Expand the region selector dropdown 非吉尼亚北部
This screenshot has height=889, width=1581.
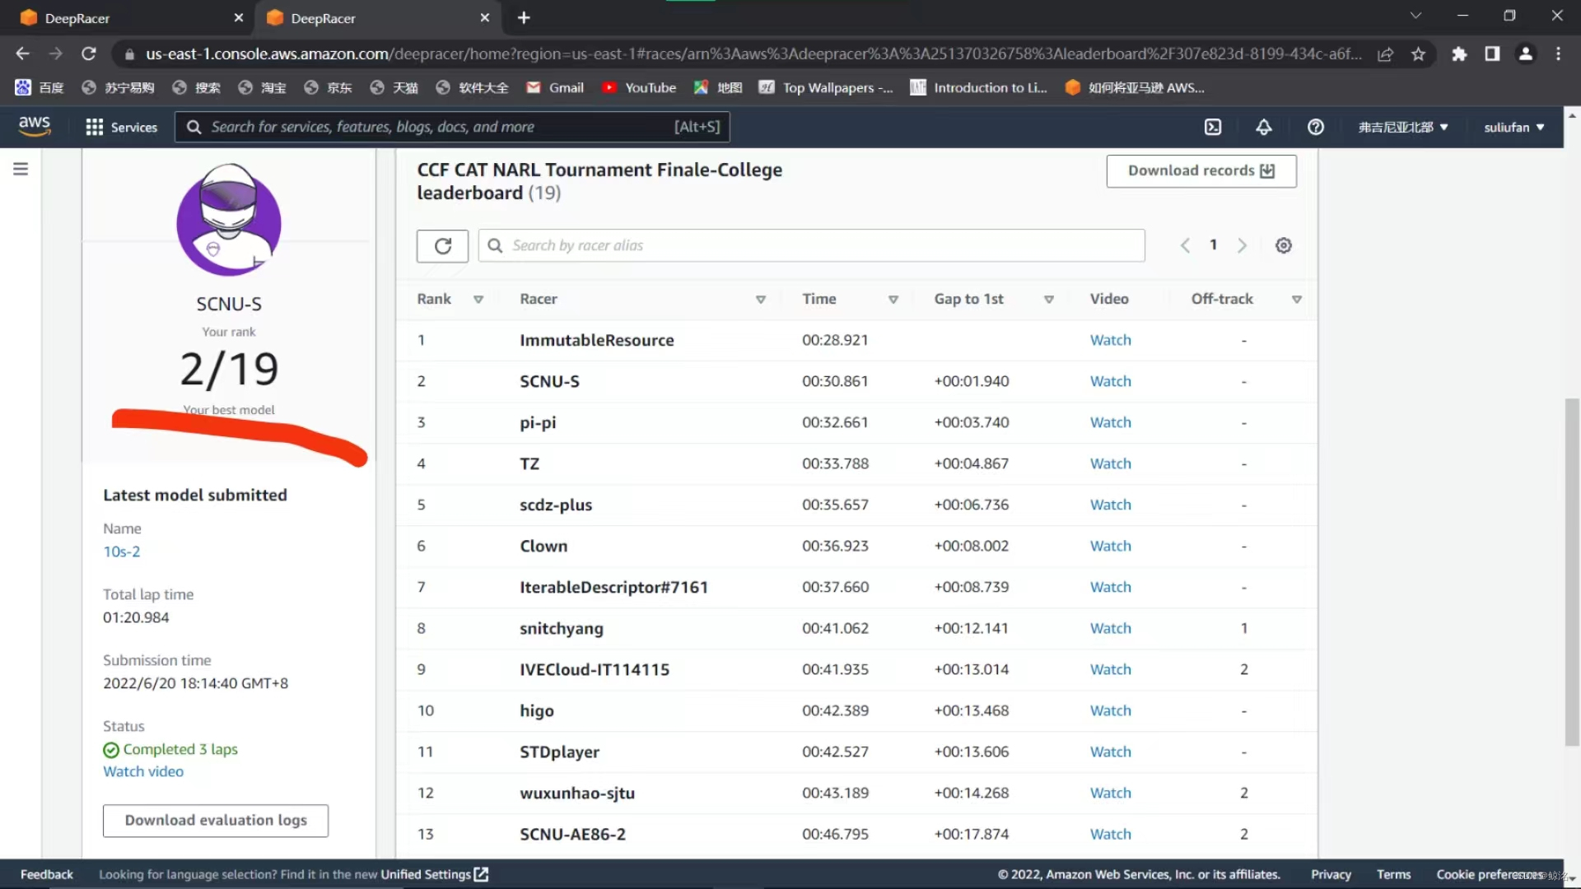tap(1401, 127)
